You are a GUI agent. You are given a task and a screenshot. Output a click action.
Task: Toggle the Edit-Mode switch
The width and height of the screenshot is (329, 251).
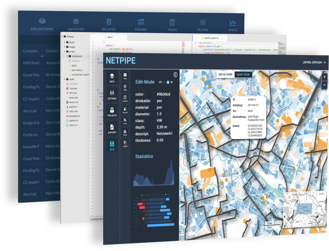[x=166, y=82]
